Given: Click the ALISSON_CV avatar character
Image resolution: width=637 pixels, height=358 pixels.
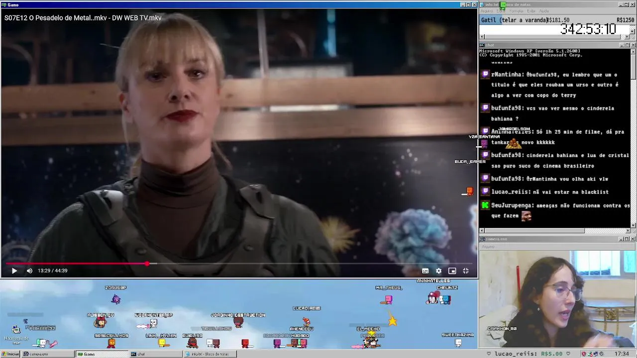Looking at the screenshot, I should pyautogui.click(x=101, y=323).
